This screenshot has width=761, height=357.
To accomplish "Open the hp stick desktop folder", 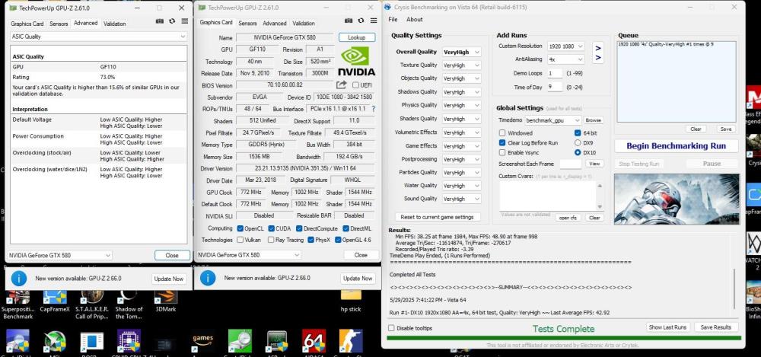I will tap(351, 292).
